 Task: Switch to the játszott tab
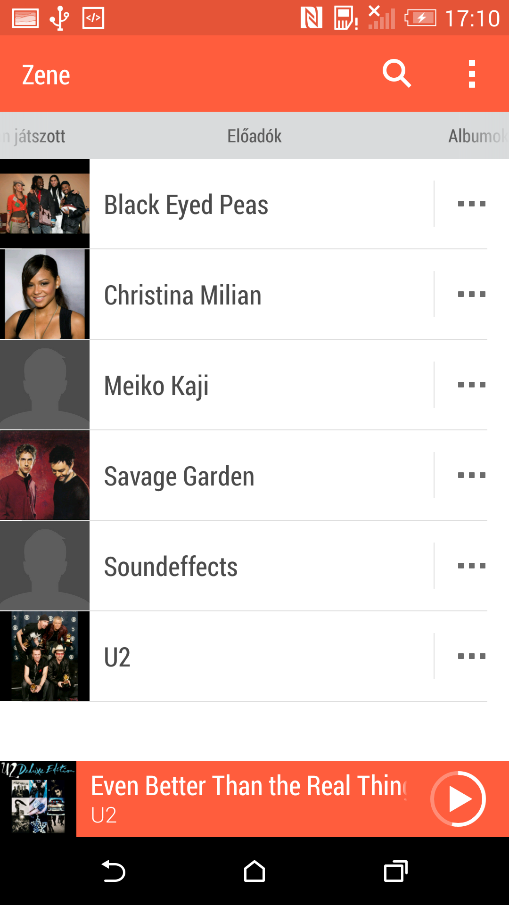35,136
